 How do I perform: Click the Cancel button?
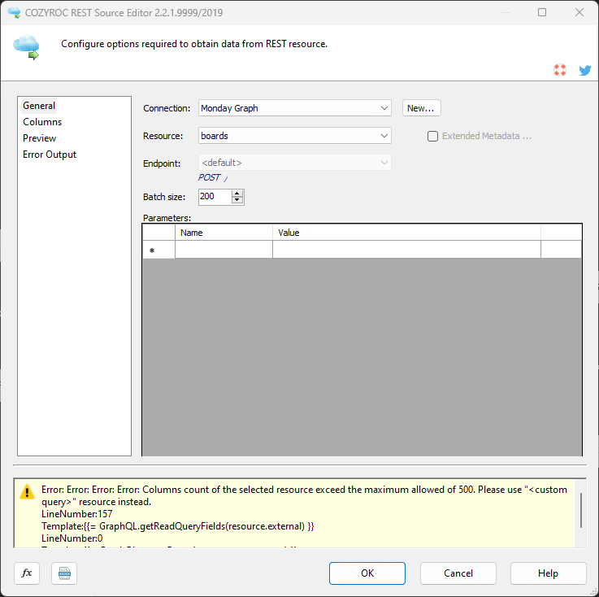click(x=458, y=573)
